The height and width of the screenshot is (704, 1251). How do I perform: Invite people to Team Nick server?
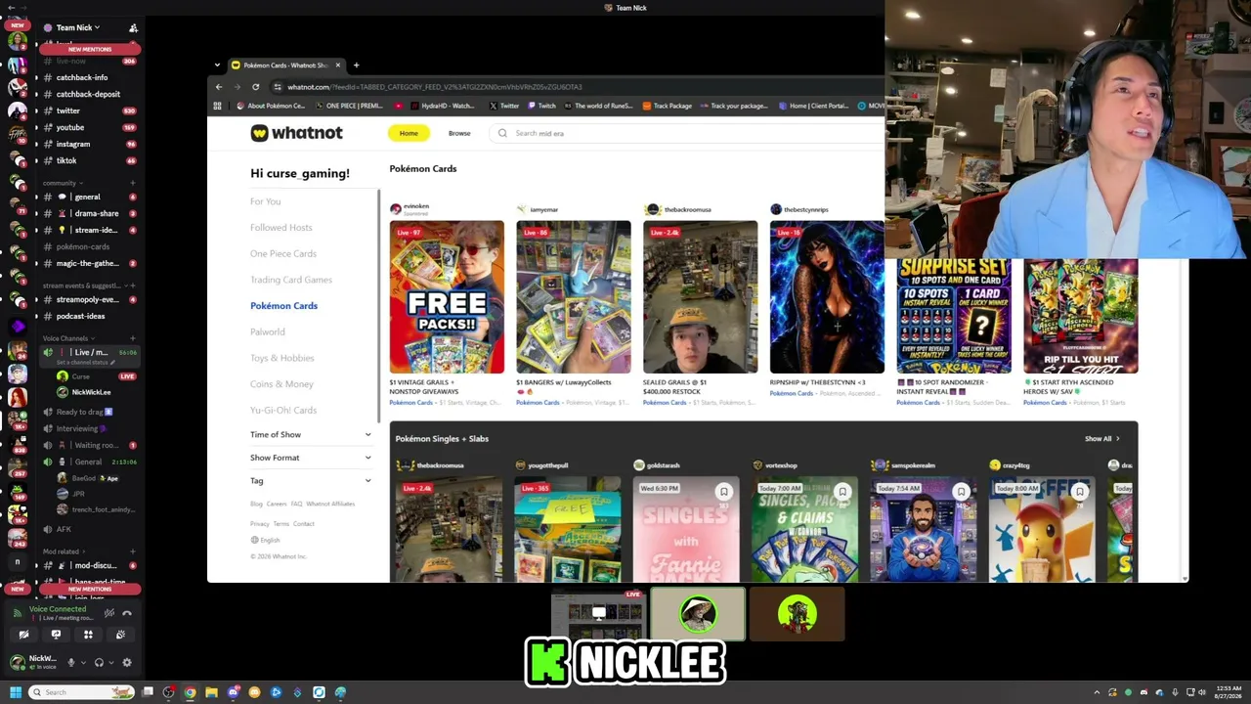[133, 27]
